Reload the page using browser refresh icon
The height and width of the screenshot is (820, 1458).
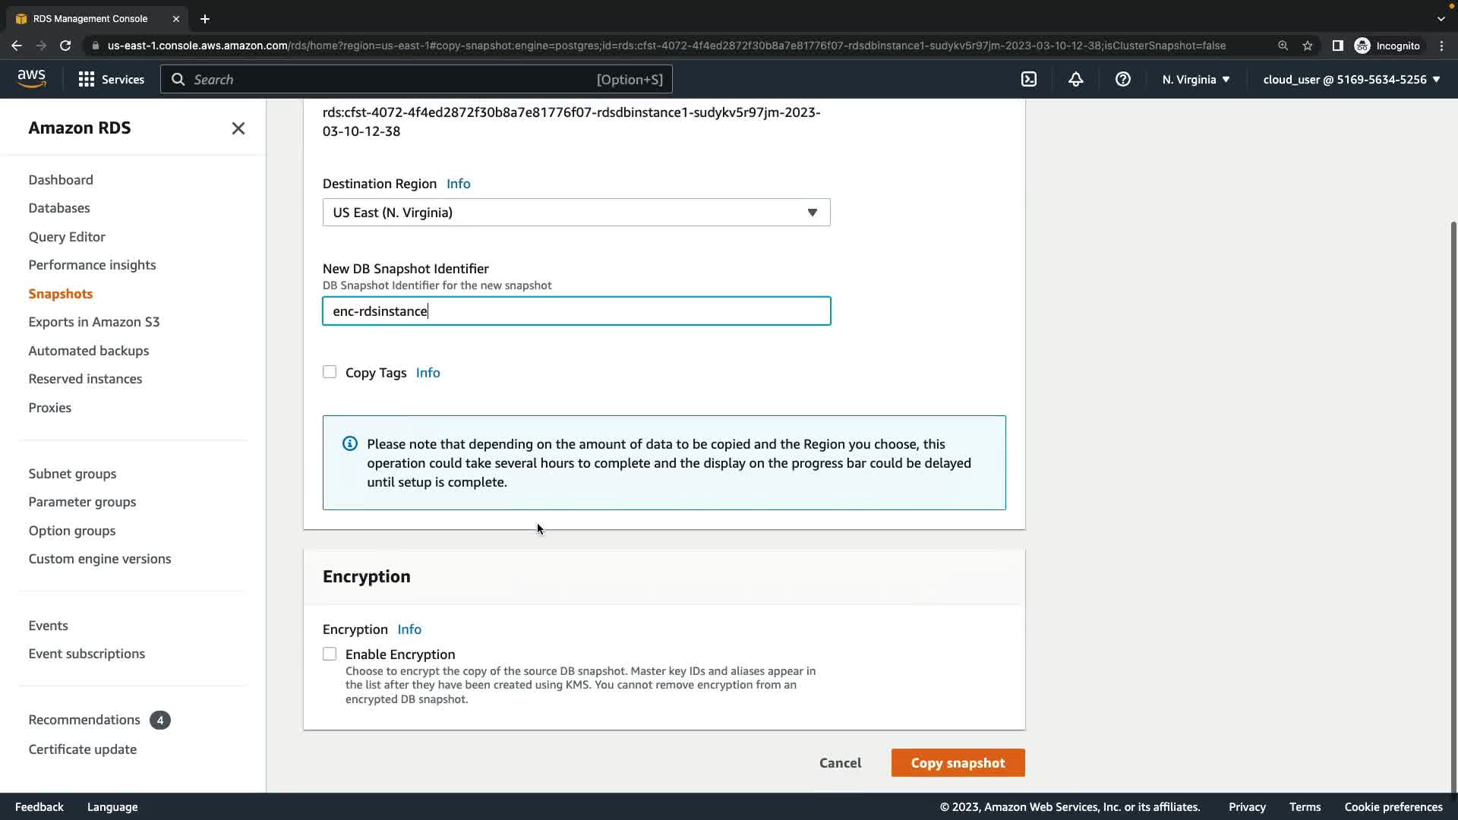[65, 46]
